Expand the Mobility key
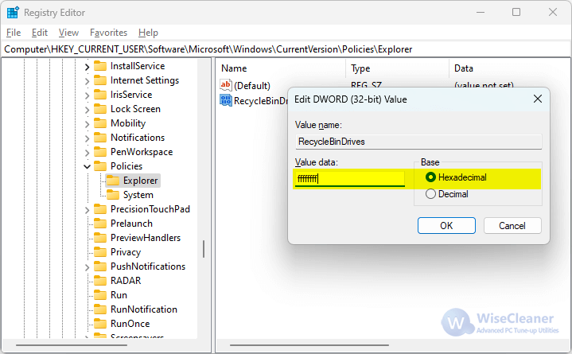This screenshot has height=354, width=572. tap(87, 124)
